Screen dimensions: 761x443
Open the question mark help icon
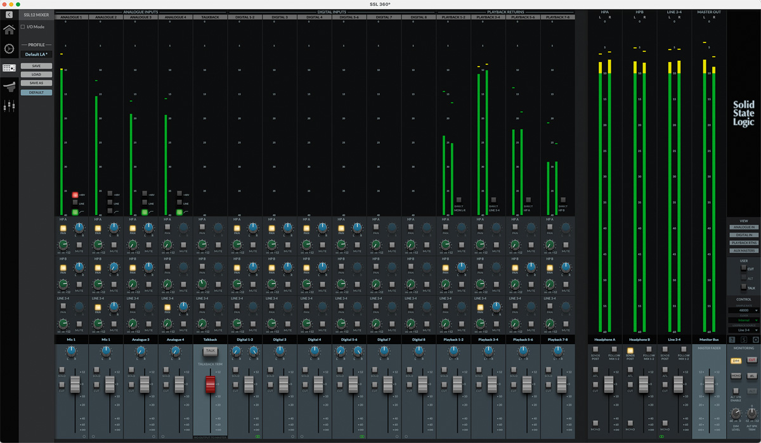pyautogui.click(x=732, y=340)
